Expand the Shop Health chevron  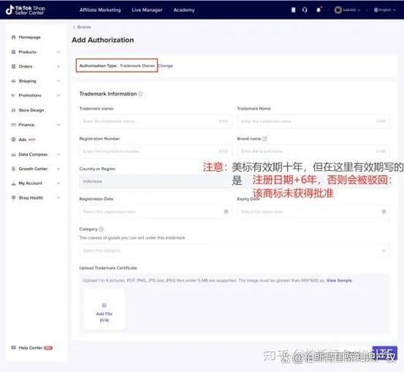(x=58, y=198)
